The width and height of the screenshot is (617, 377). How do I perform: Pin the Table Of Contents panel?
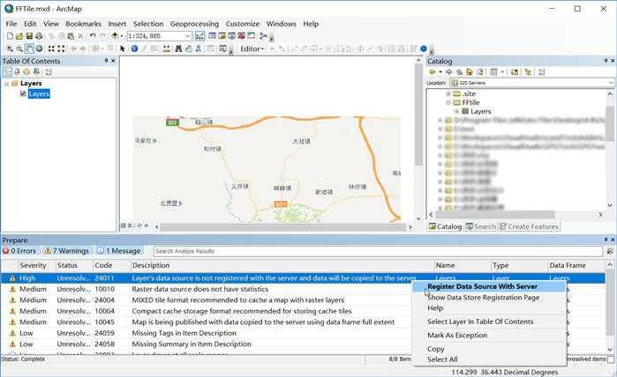106,61
